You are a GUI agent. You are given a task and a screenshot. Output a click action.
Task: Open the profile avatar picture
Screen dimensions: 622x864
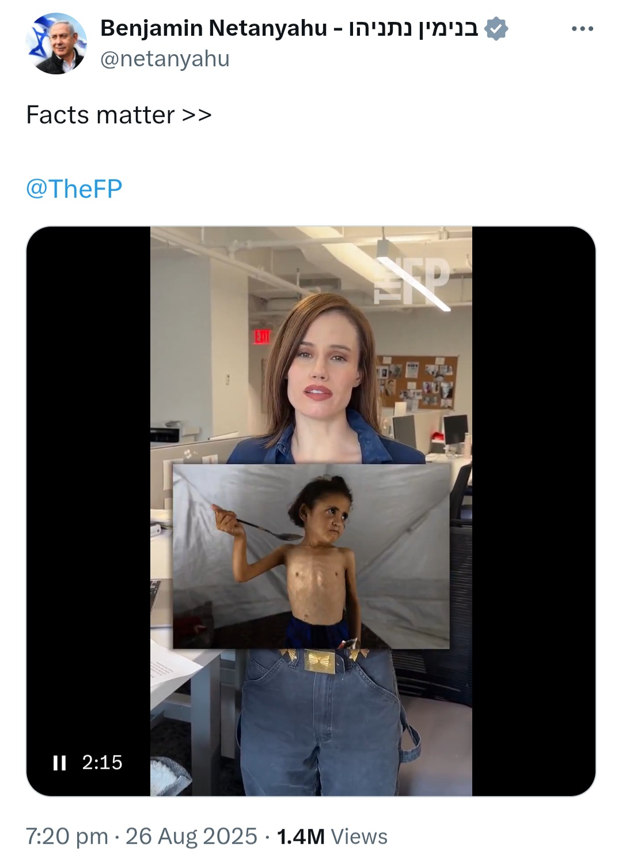click(x=56, y=44)
